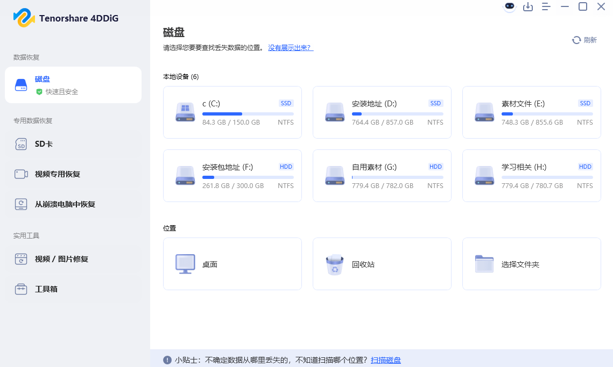
Task: Select the 桌面 location card
Action: point(232,263)
